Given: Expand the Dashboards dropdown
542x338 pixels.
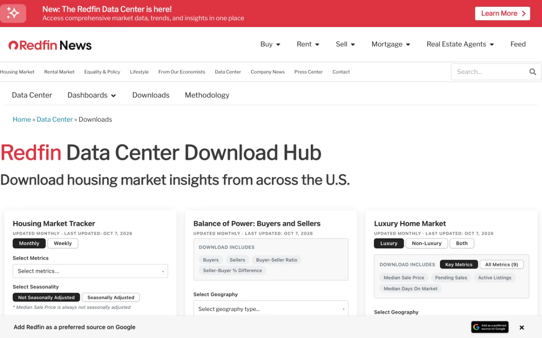Looking at the screenshot, I should coord(92,95).
